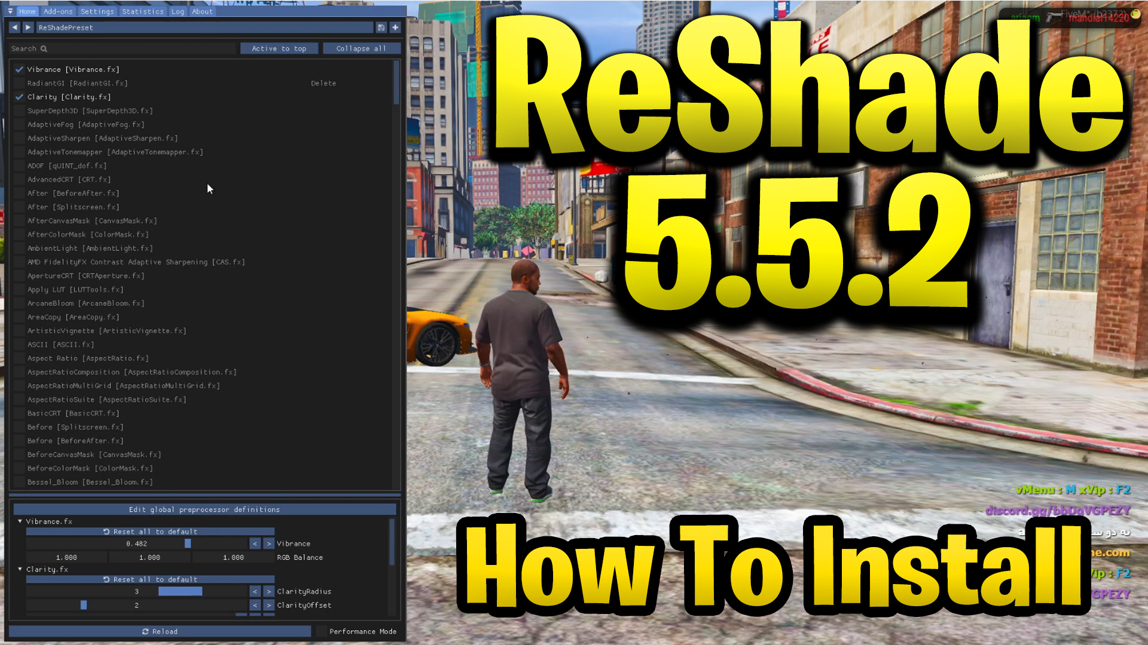Toggle Vibrance effect checkbox on
The image size is (1148, 645).
pos(19,69)
